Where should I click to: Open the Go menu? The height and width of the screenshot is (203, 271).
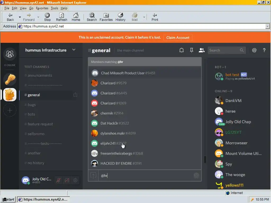(31, 8)
